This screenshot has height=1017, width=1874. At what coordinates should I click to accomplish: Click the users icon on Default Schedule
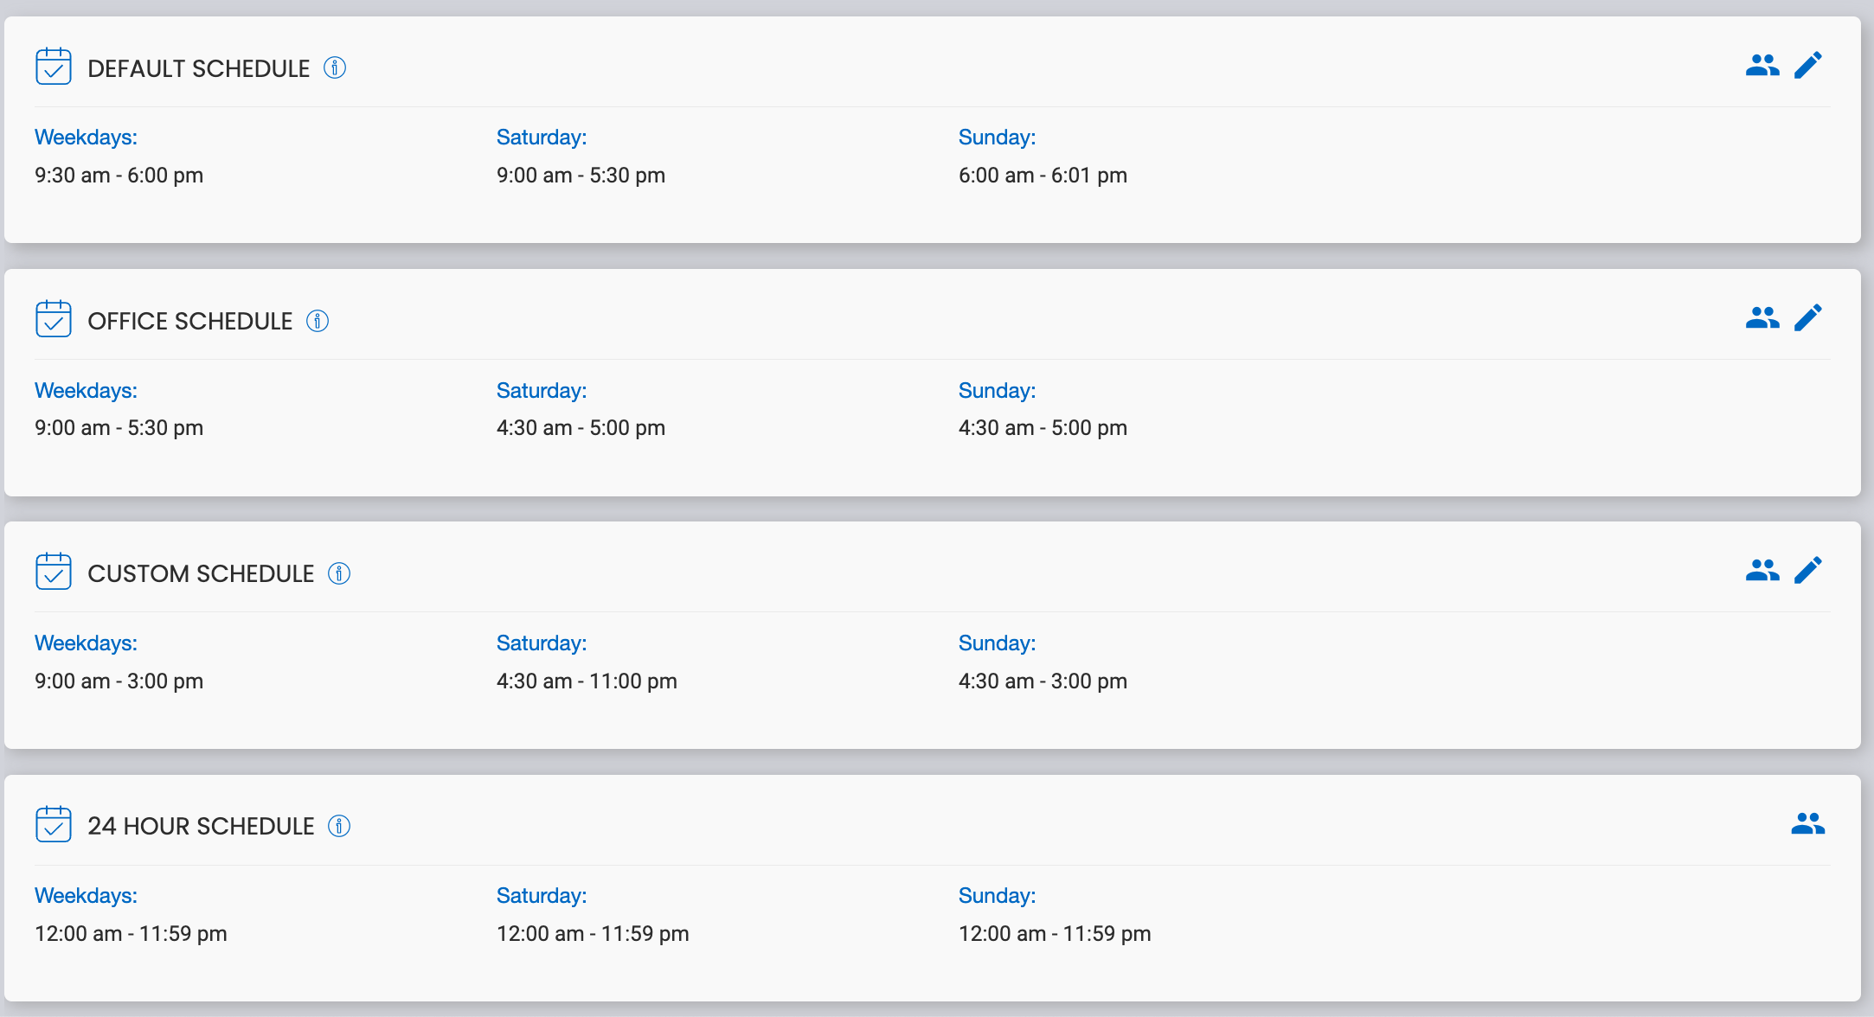point(1762,65)
